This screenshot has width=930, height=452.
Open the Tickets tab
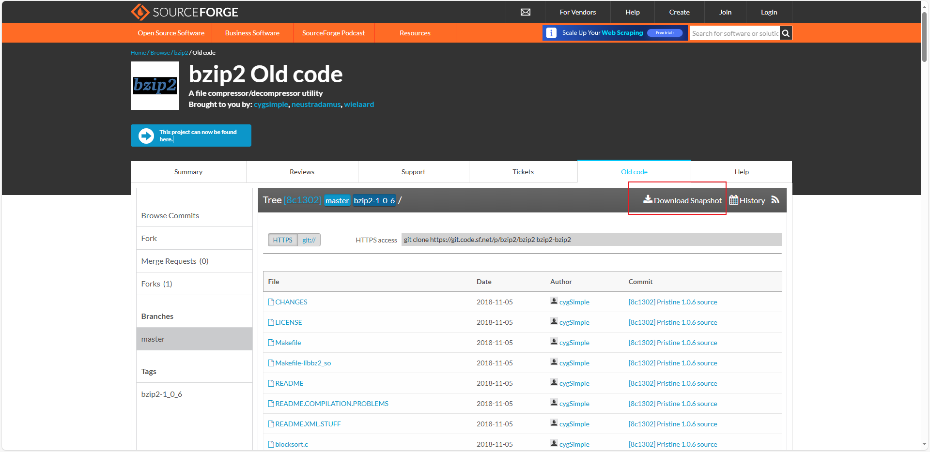[x=523, y=172]
